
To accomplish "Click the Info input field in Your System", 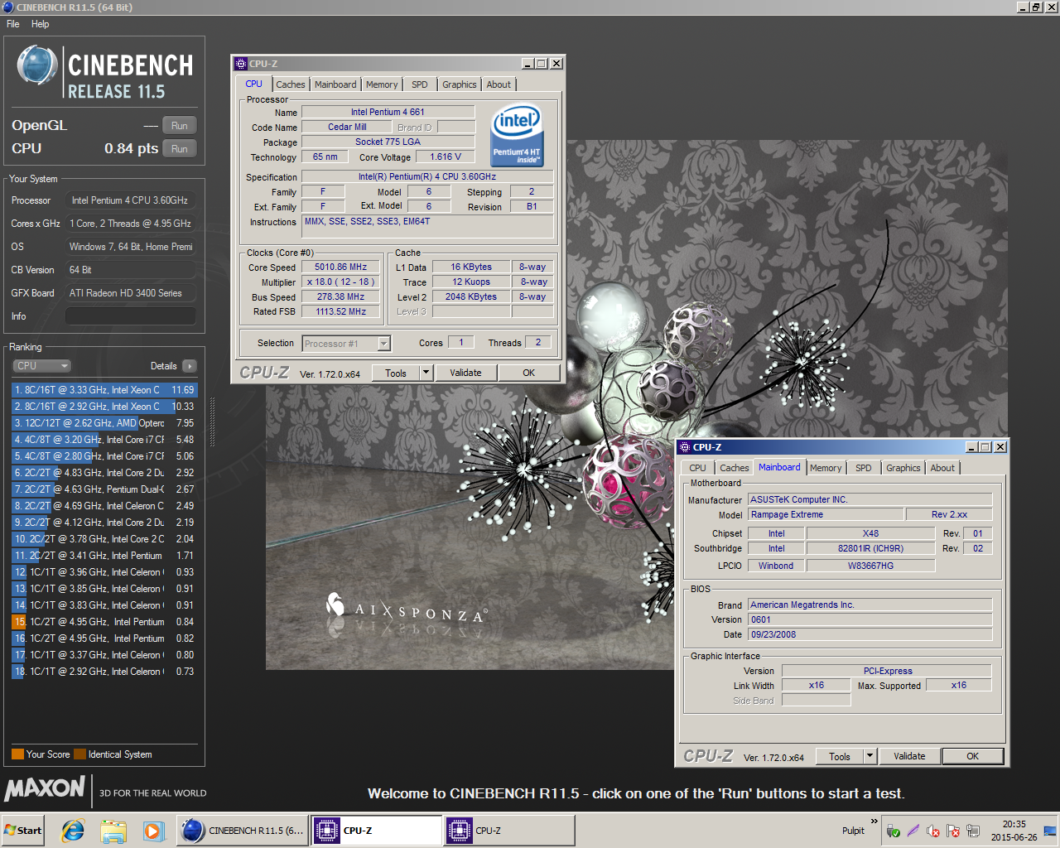I will [131, 316].
